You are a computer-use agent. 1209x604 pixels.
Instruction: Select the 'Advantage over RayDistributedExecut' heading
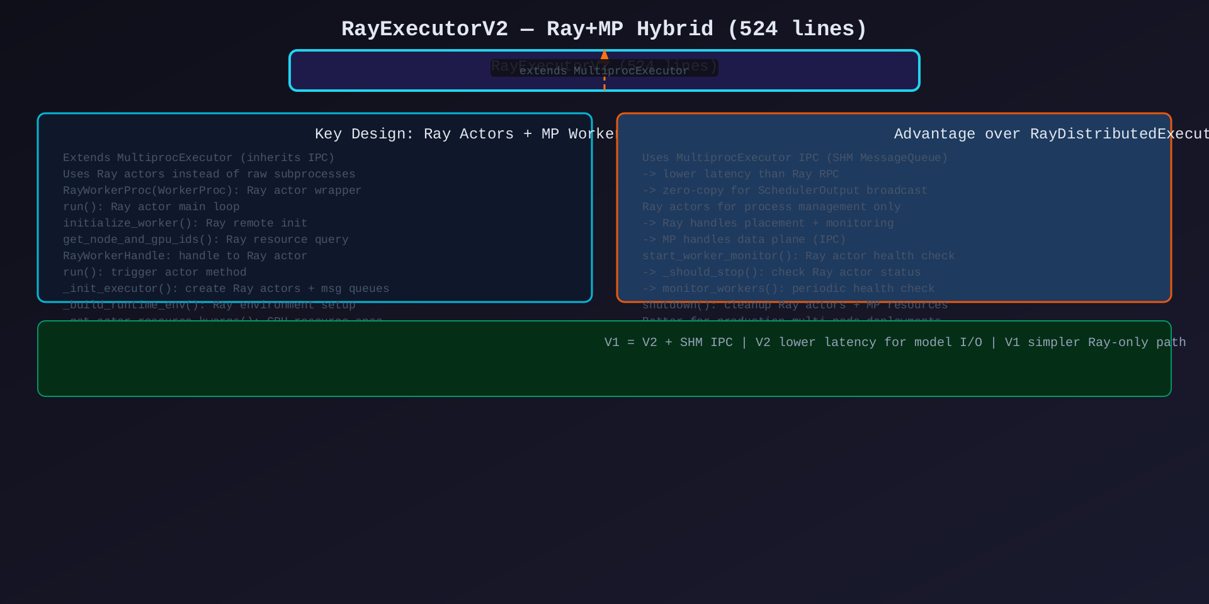click(x=1052, y=134)
